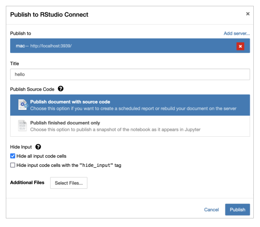Focus the Title input field

click(x=130, y=74)
